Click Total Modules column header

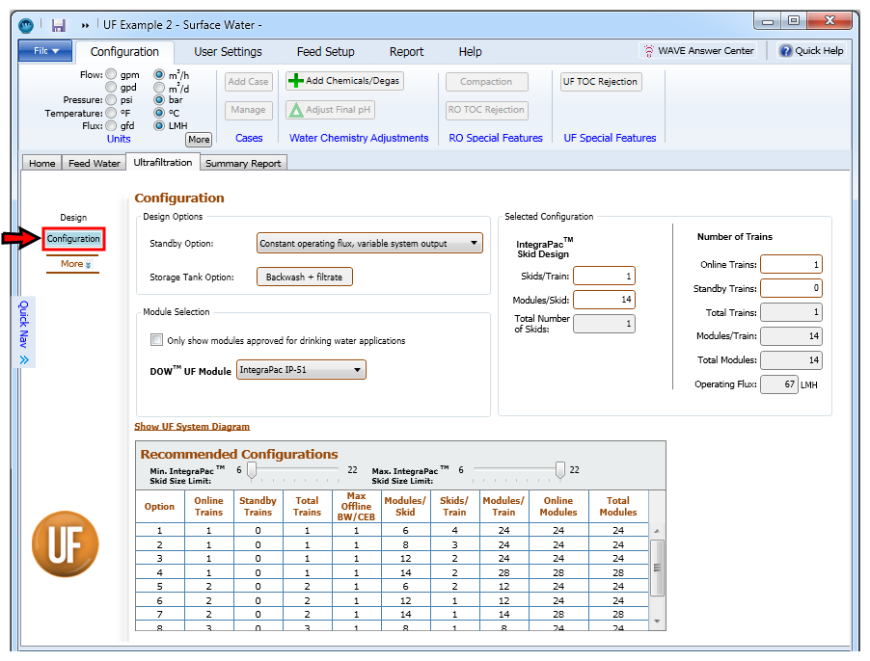coord(618,507)
